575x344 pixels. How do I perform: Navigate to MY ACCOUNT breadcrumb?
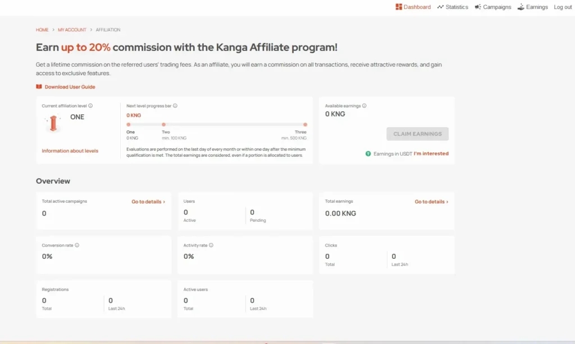(72, 30)
